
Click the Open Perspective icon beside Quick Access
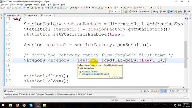[x=126, y=11]
